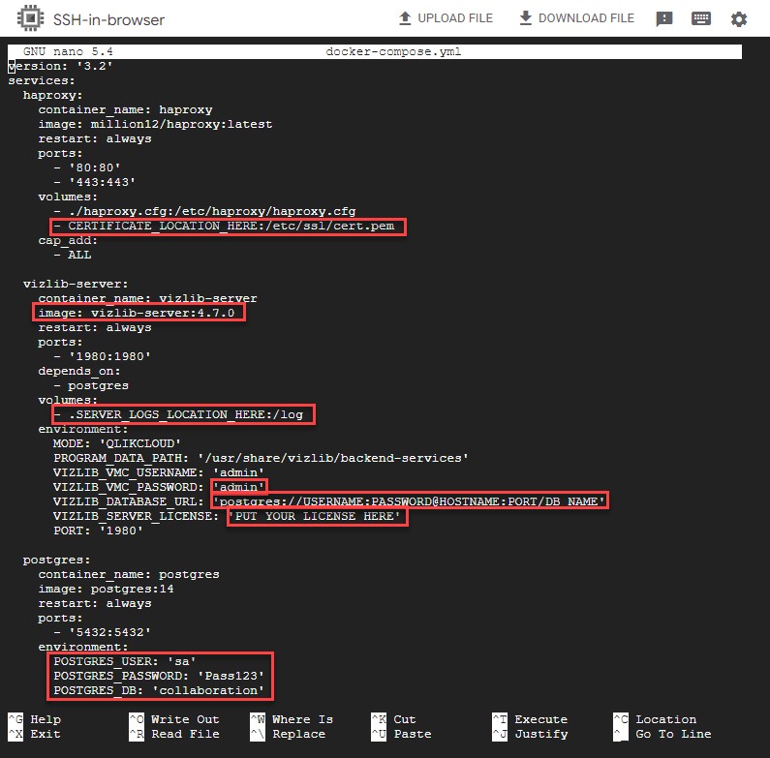Click image: million12/haproxy:latest line

click(x=155, y=124)
